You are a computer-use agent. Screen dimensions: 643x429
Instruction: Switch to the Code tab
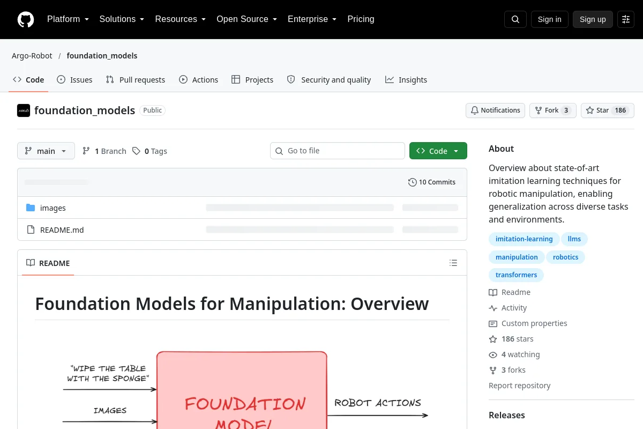point(28,80)
